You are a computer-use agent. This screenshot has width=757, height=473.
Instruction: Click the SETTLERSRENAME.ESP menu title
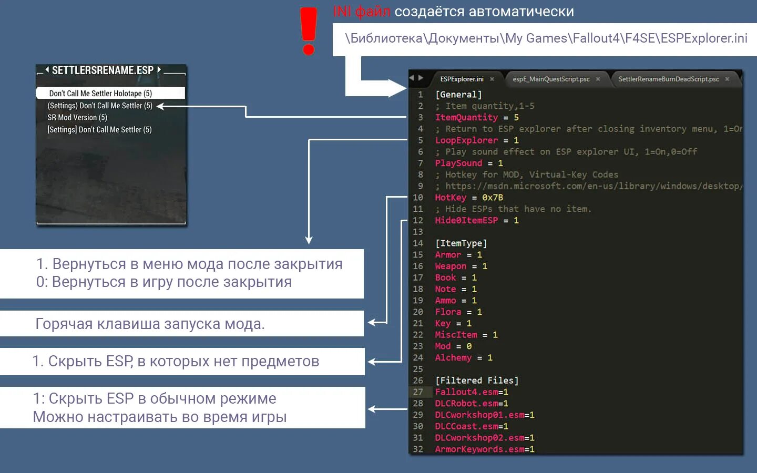click(x=103, y=70)
